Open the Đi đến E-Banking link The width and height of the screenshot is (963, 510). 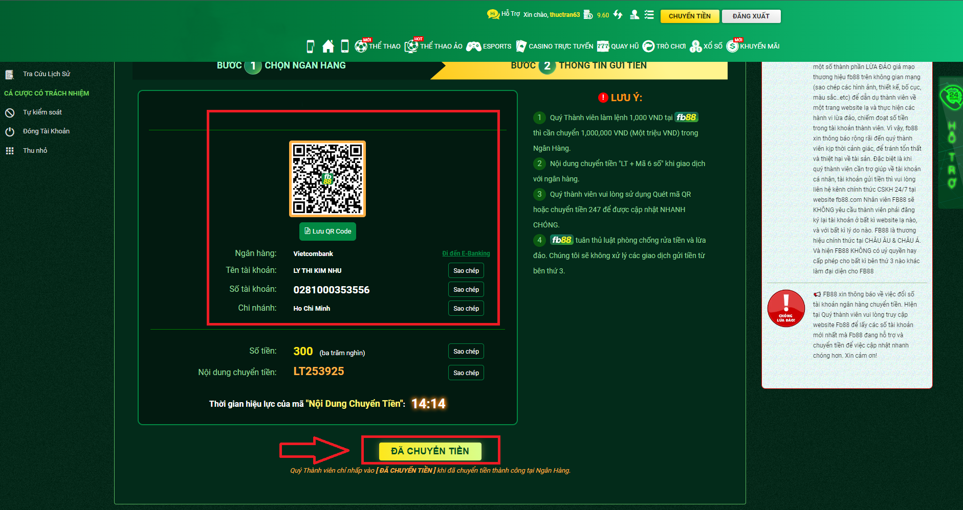click(466, 253)
